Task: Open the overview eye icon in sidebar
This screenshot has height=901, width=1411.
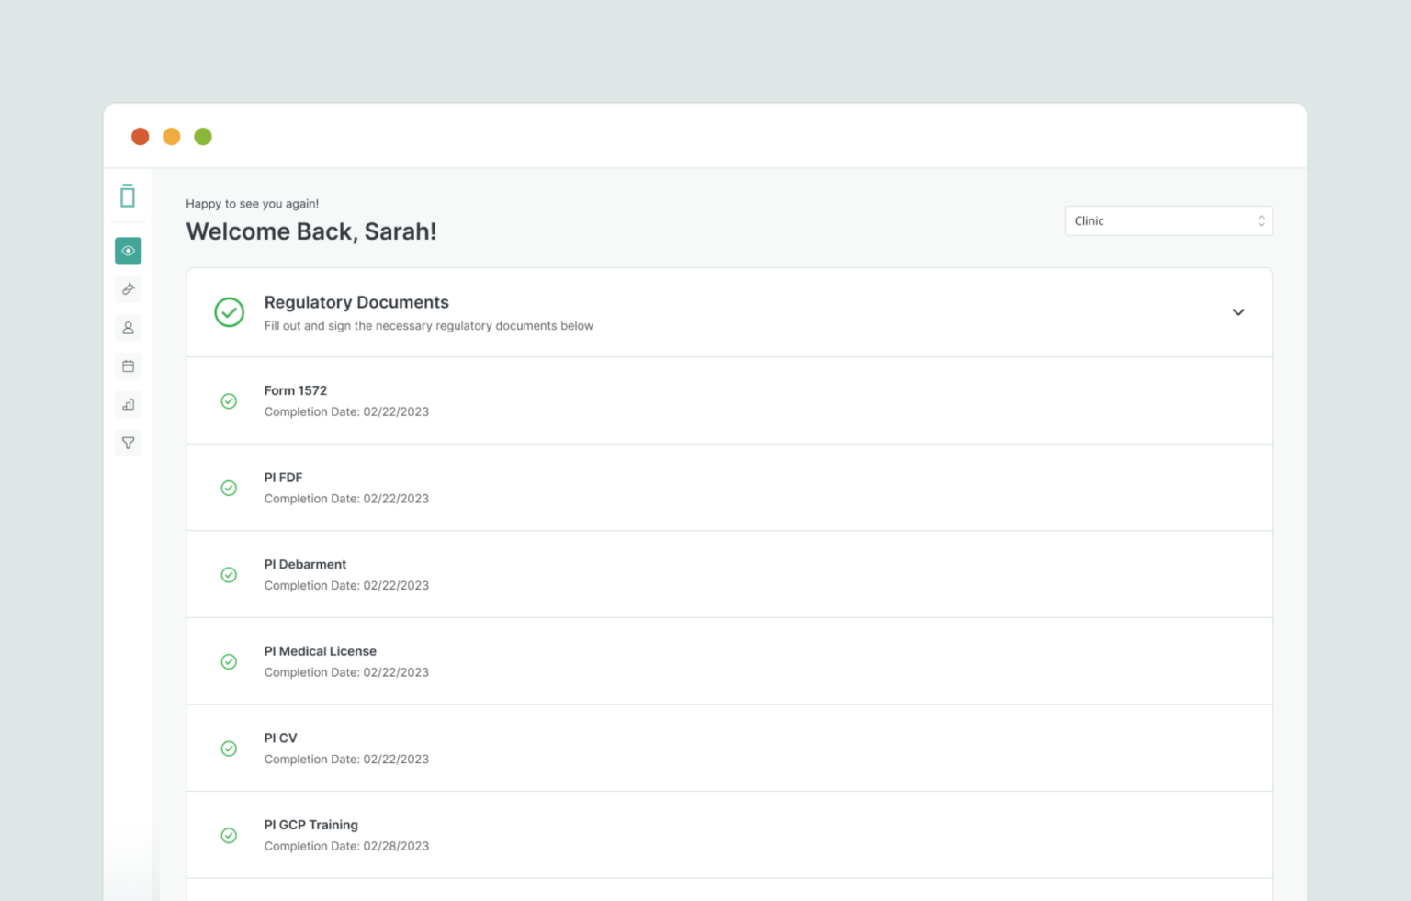Action: (x=128, y=251)
